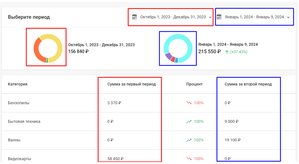
Task: Click downward trend icon in Видеокарты row
Action: coord(189,159)
